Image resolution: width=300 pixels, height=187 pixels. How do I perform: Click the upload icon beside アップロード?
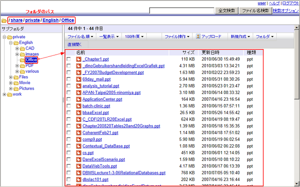[198, 37]
